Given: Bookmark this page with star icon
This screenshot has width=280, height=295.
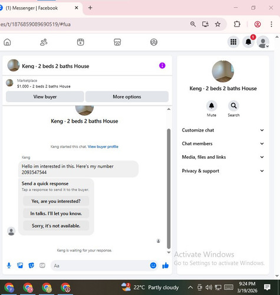Looking at the screenshot, I should [x=218, y=24].
